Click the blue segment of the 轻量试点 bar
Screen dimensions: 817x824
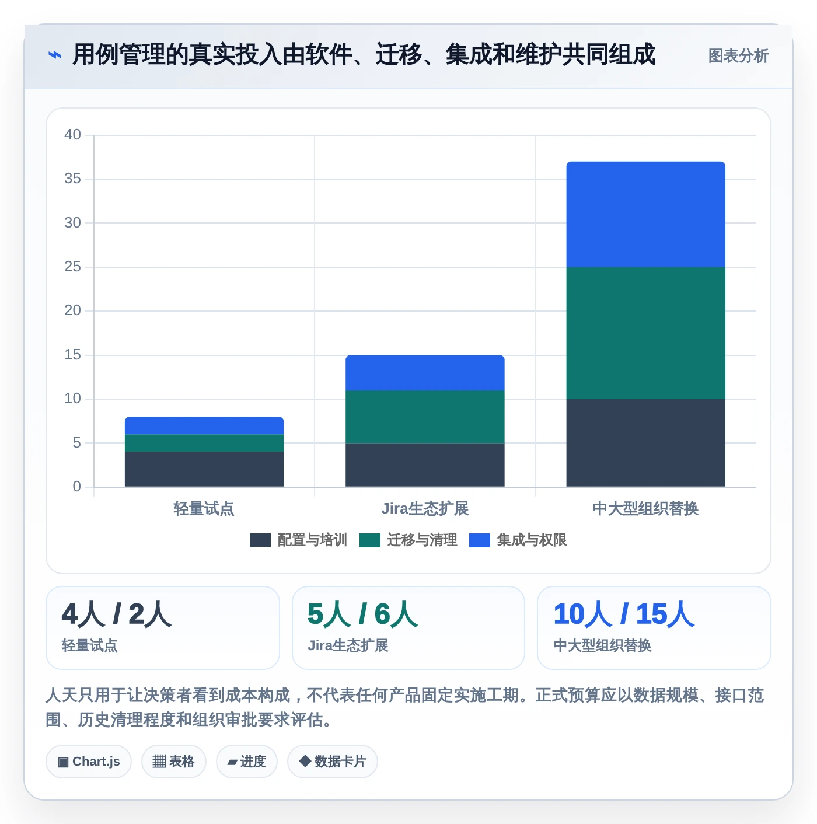pyautogui.click(x=204, y=425)
